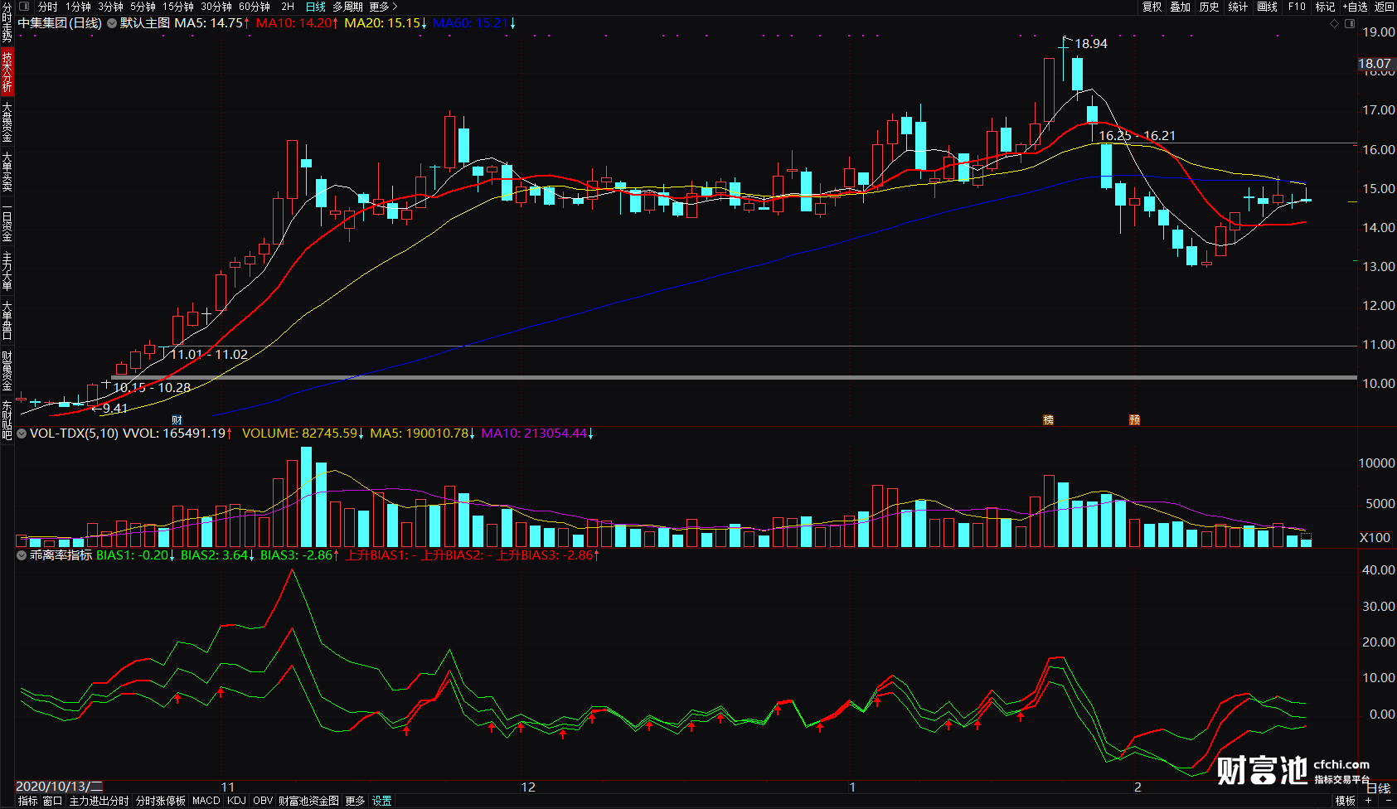This screenshot has width=1397, height=809.
Task: Open the 大单买卖 sidebar tab
Action: click(7, 172)
